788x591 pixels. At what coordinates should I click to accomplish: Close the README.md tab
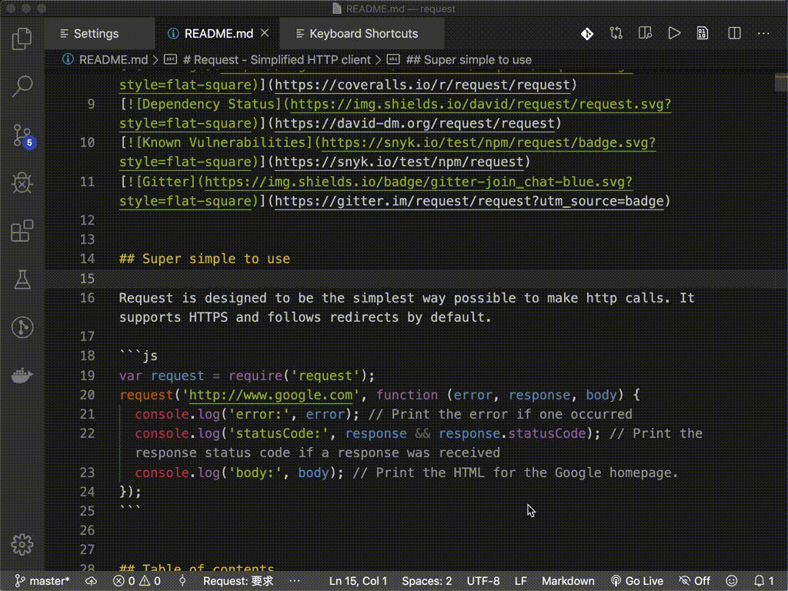(x=265, y=33)
